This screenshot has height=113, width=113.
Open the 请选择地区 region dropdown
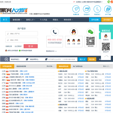pyautogui.click(x=19, y=59)
